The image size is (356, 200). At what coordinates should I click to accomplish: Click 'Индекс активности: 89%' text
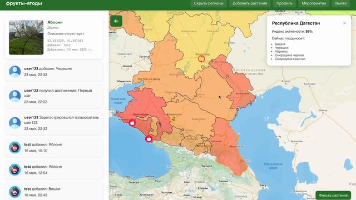click(x=292, y=31)
